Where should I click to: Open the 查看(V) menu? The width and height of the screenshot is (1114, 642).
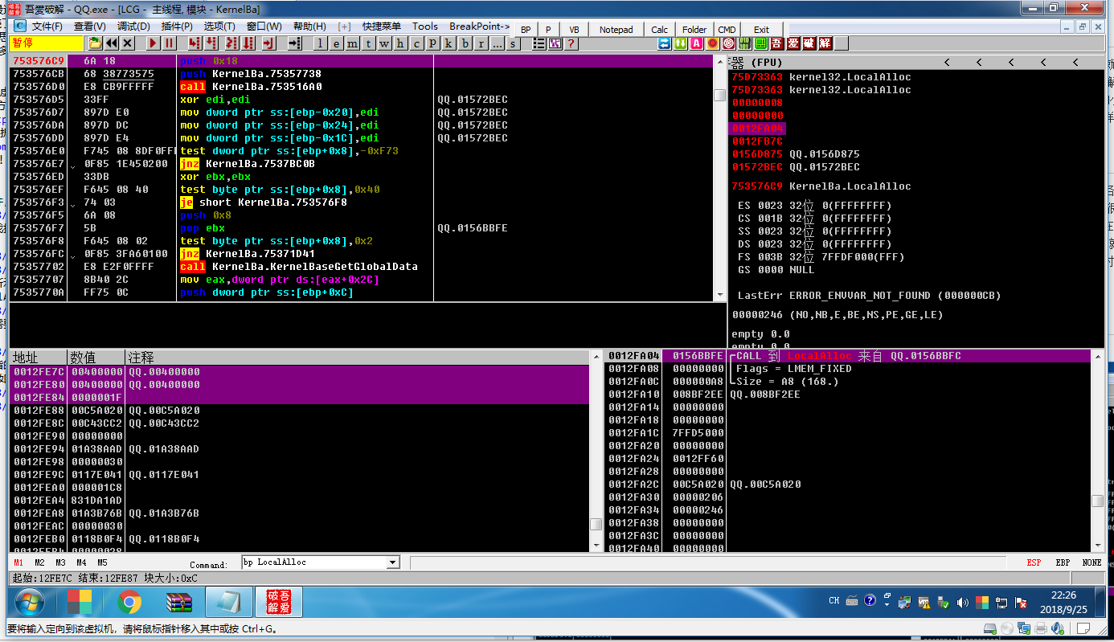(x=89, y=27)
